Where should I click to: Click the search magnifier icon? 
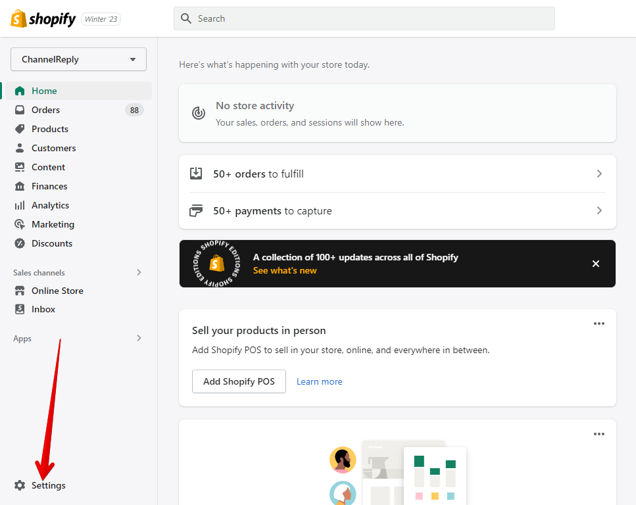coord(185,18)
